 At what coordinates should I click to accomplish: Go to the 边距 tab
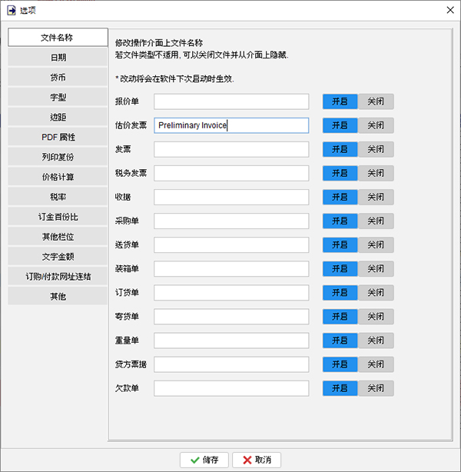point(58,117)
